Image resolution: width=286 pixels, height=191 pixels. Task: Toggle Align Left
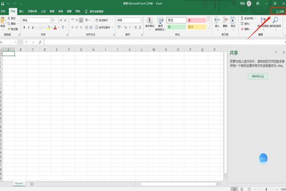(x=73, y=27)
